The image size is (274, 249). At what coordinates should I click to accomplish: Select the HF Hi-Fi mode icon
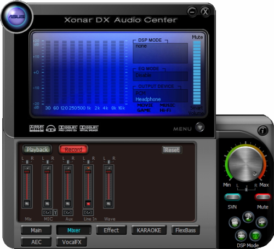tap(261, 222)
